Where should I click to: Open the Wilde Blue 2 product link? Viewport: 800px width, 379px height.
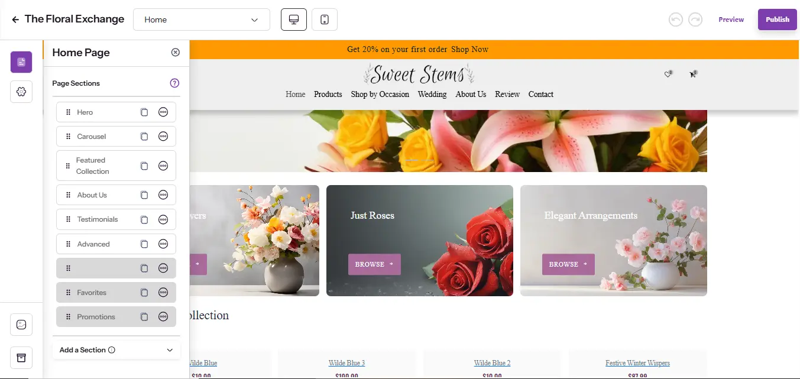coord(492,363)
